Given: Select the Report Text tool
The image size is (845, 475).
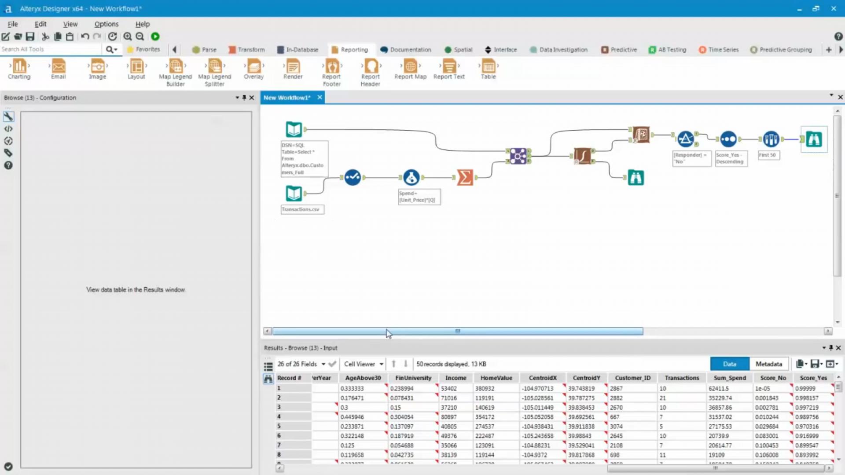Looking at the screenshot, I should pos(449,69).
